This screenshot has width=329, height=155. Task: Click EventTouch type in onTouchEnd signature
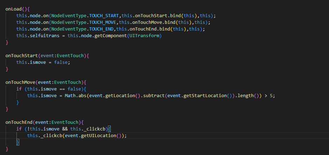(x=65, y=122)
